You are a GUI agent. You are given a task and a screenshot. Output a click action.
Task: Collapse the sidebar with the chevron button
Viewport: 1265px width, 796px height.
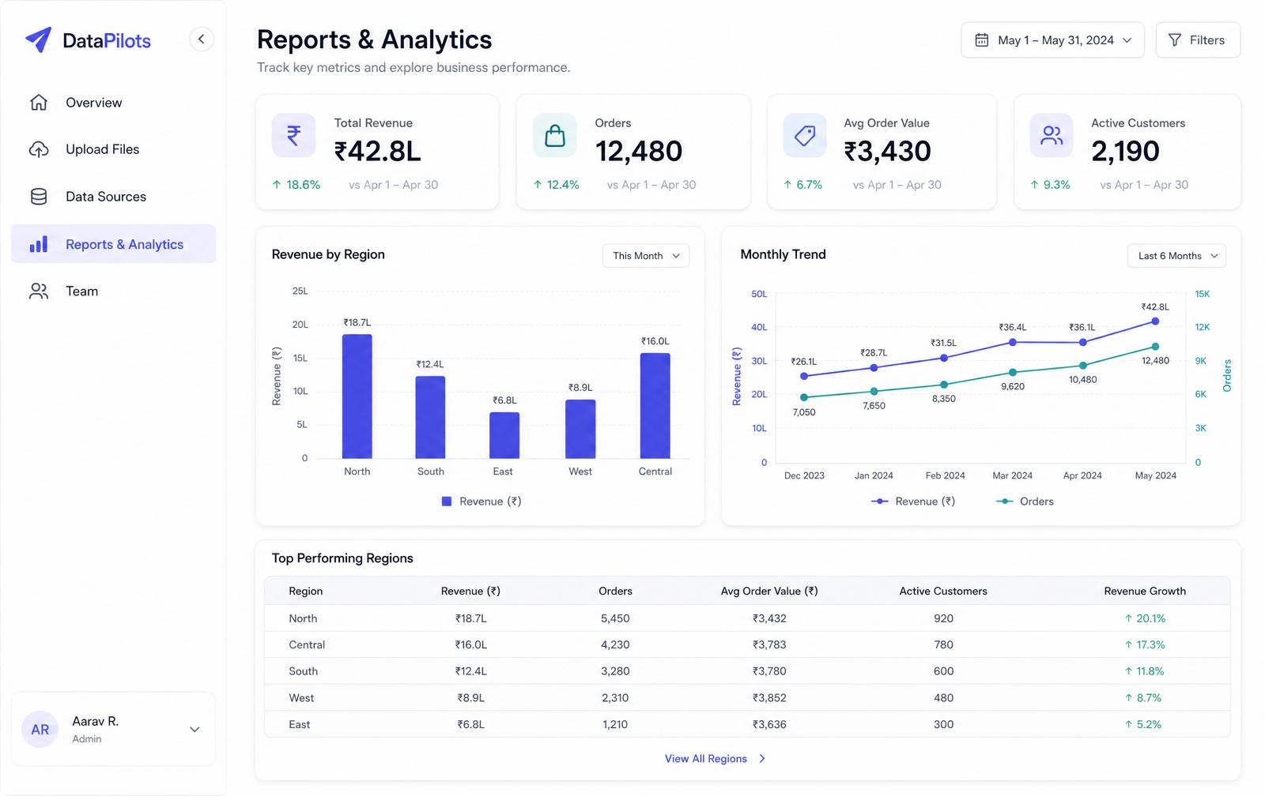point(202,39)
